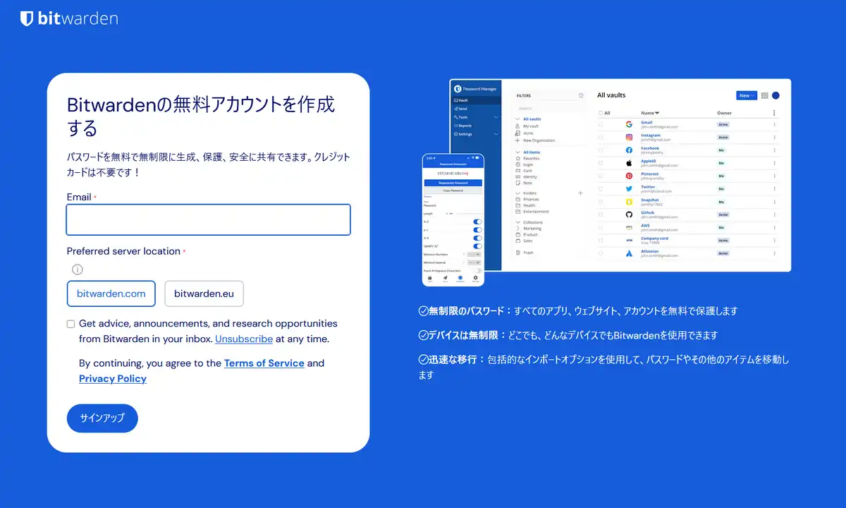
Task: Open the Privacy Policy link
Action: [113, 379]
